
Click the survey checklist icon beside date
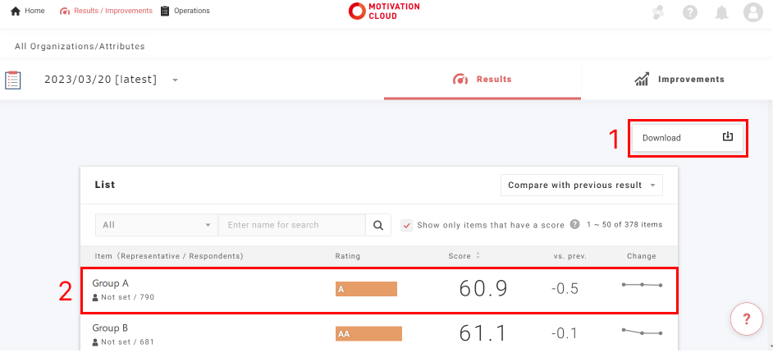(x=13, y=80)
